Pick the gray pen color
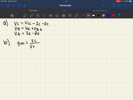The image size is (133, 100). pos(104,16)
